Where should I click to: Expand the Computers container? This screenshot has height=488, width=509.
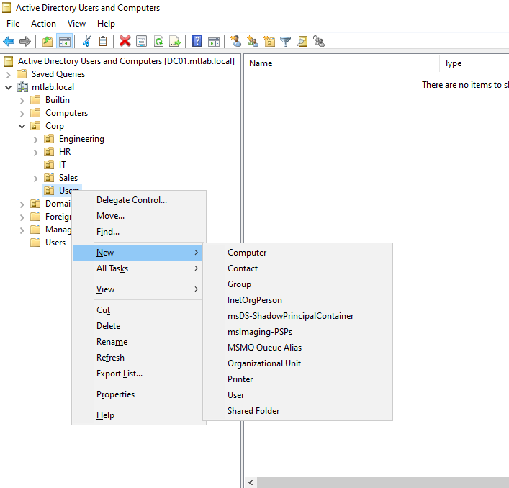pos(22,114)
